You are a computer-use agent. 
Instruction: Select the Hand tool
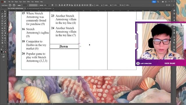pos(2,43)
